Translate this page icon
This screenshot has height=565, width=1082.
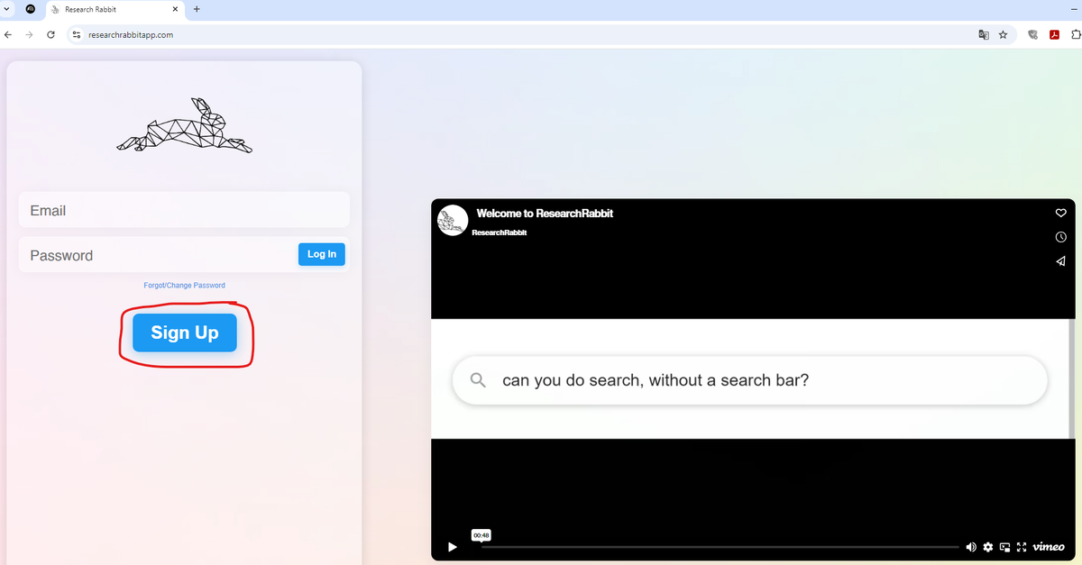[984, 35]
